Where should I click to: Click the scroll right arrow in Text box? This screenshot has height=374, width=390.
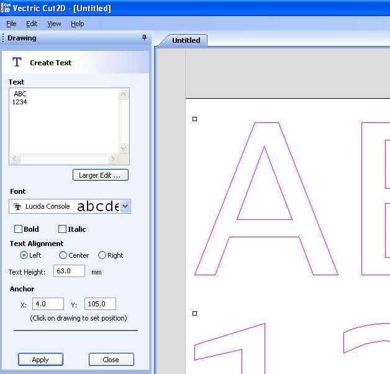tap(112, 160)
